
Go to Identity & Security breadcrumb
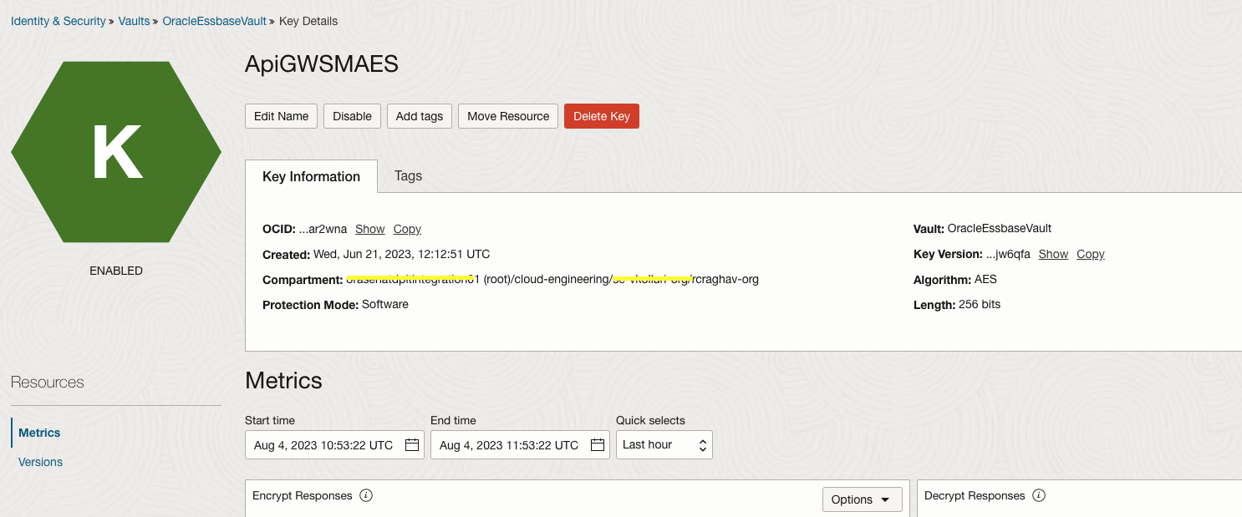pos(59,21)
